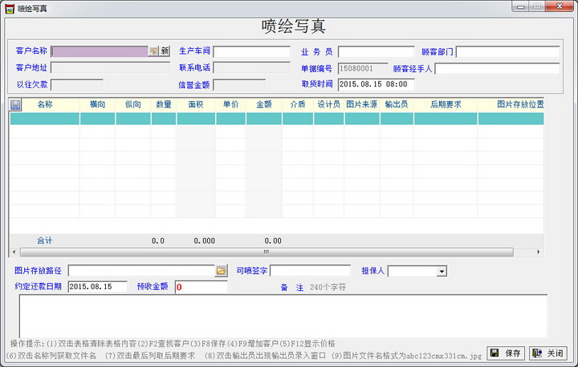Click the save disk icon in table header

coord(15,105)
